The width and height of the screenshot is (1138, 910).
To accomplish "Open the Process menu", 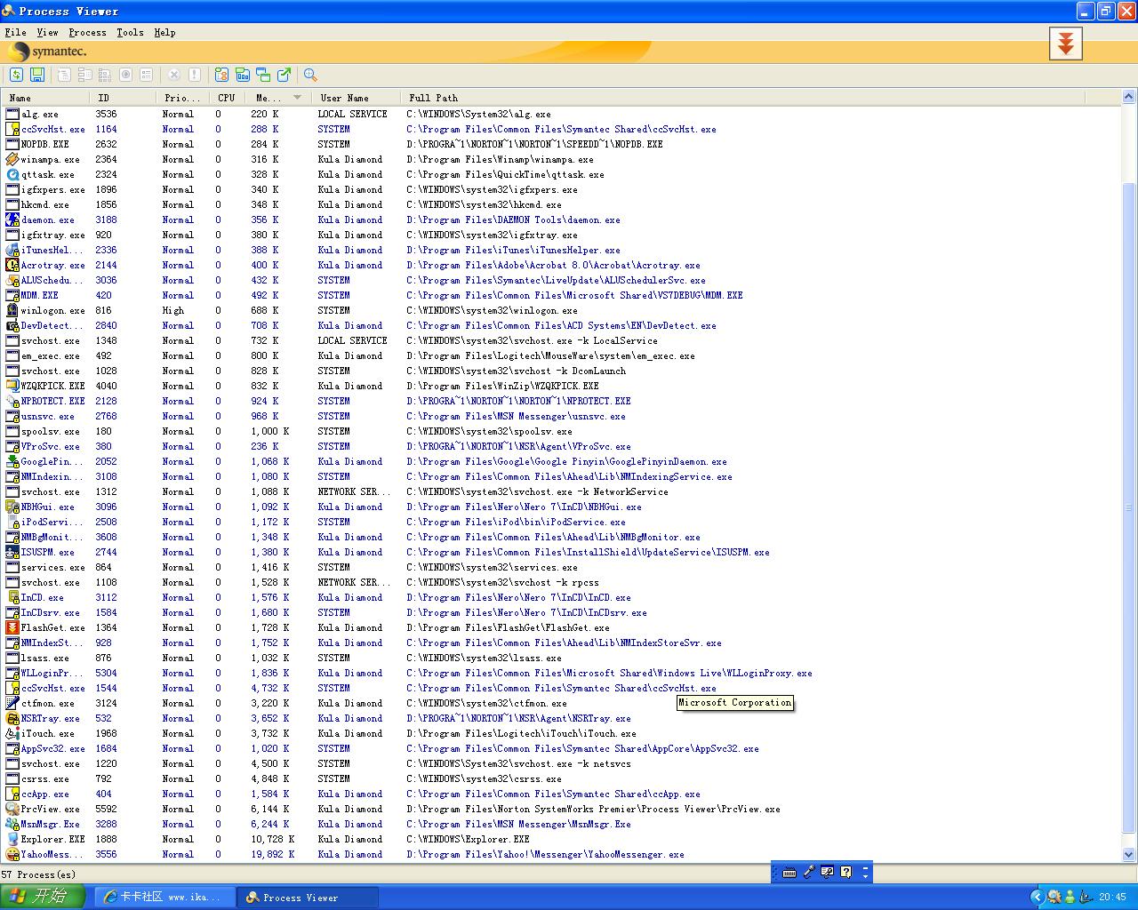I will [87, 32].
